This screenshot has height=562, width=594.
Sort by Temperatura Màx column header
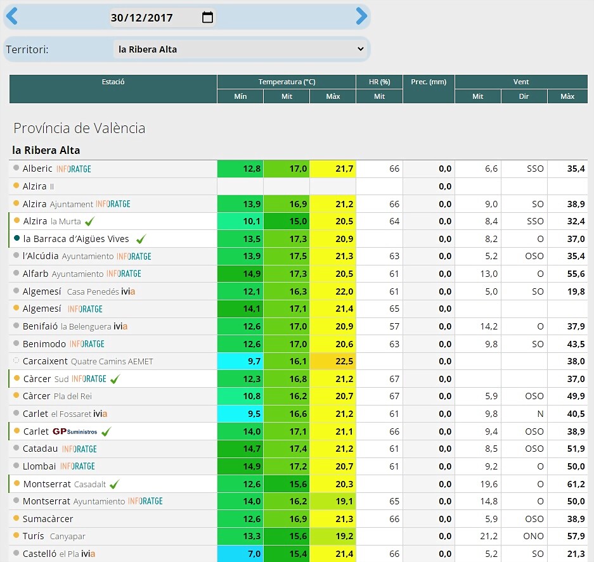pyautogui.click(x=333, y=96)
